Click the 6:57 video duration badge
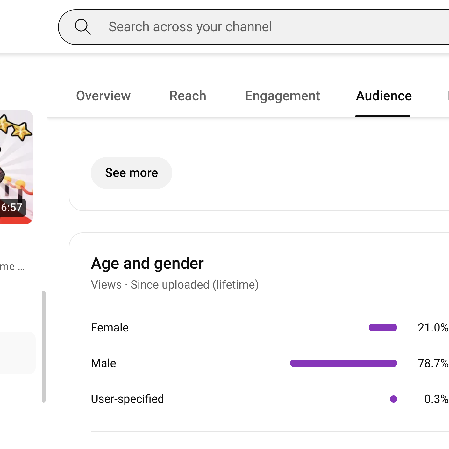The image size is (449, 449). [12, 208]
